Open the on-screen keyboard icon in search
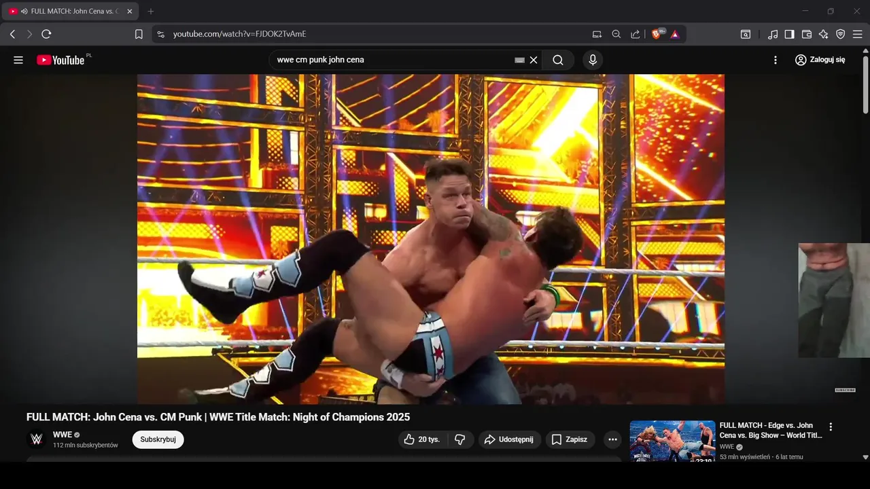The width and height of the screenshot is (870, 489). pyautogui.click(x=520, y=60)
